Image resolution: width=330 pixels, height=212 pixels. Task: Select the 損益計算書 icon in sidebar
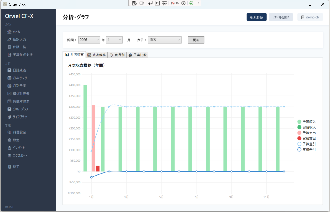point(9,93)
